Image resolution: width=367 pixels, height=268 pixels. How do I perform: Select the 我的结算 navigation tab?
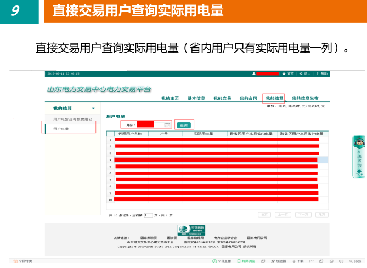[274, 98]
